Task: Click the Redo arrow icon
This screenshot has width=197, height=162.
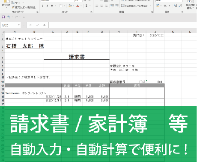Action: click(16, 17)
